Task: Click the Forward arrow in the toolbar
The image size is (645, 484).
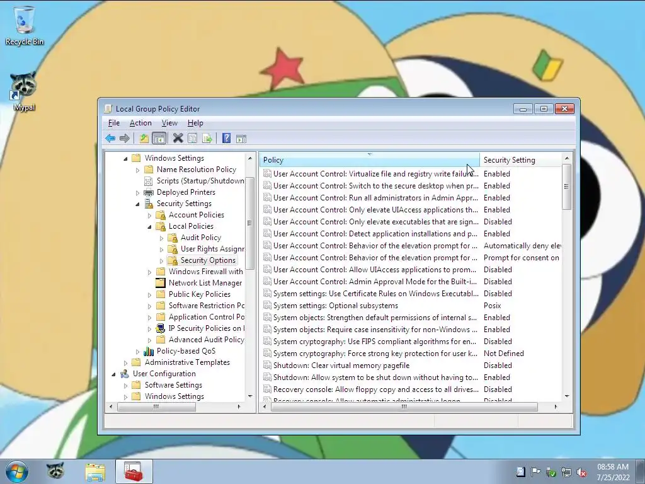Action: (124, 138)
